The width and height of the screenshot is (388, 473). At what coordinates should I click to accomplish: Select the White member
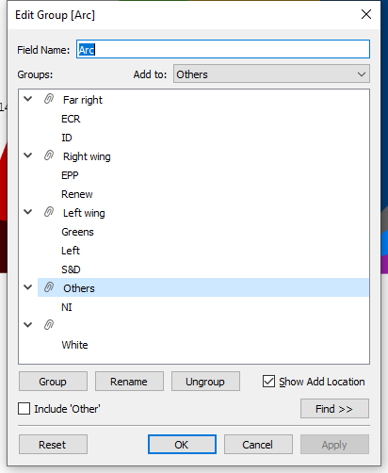click(74, 345)
